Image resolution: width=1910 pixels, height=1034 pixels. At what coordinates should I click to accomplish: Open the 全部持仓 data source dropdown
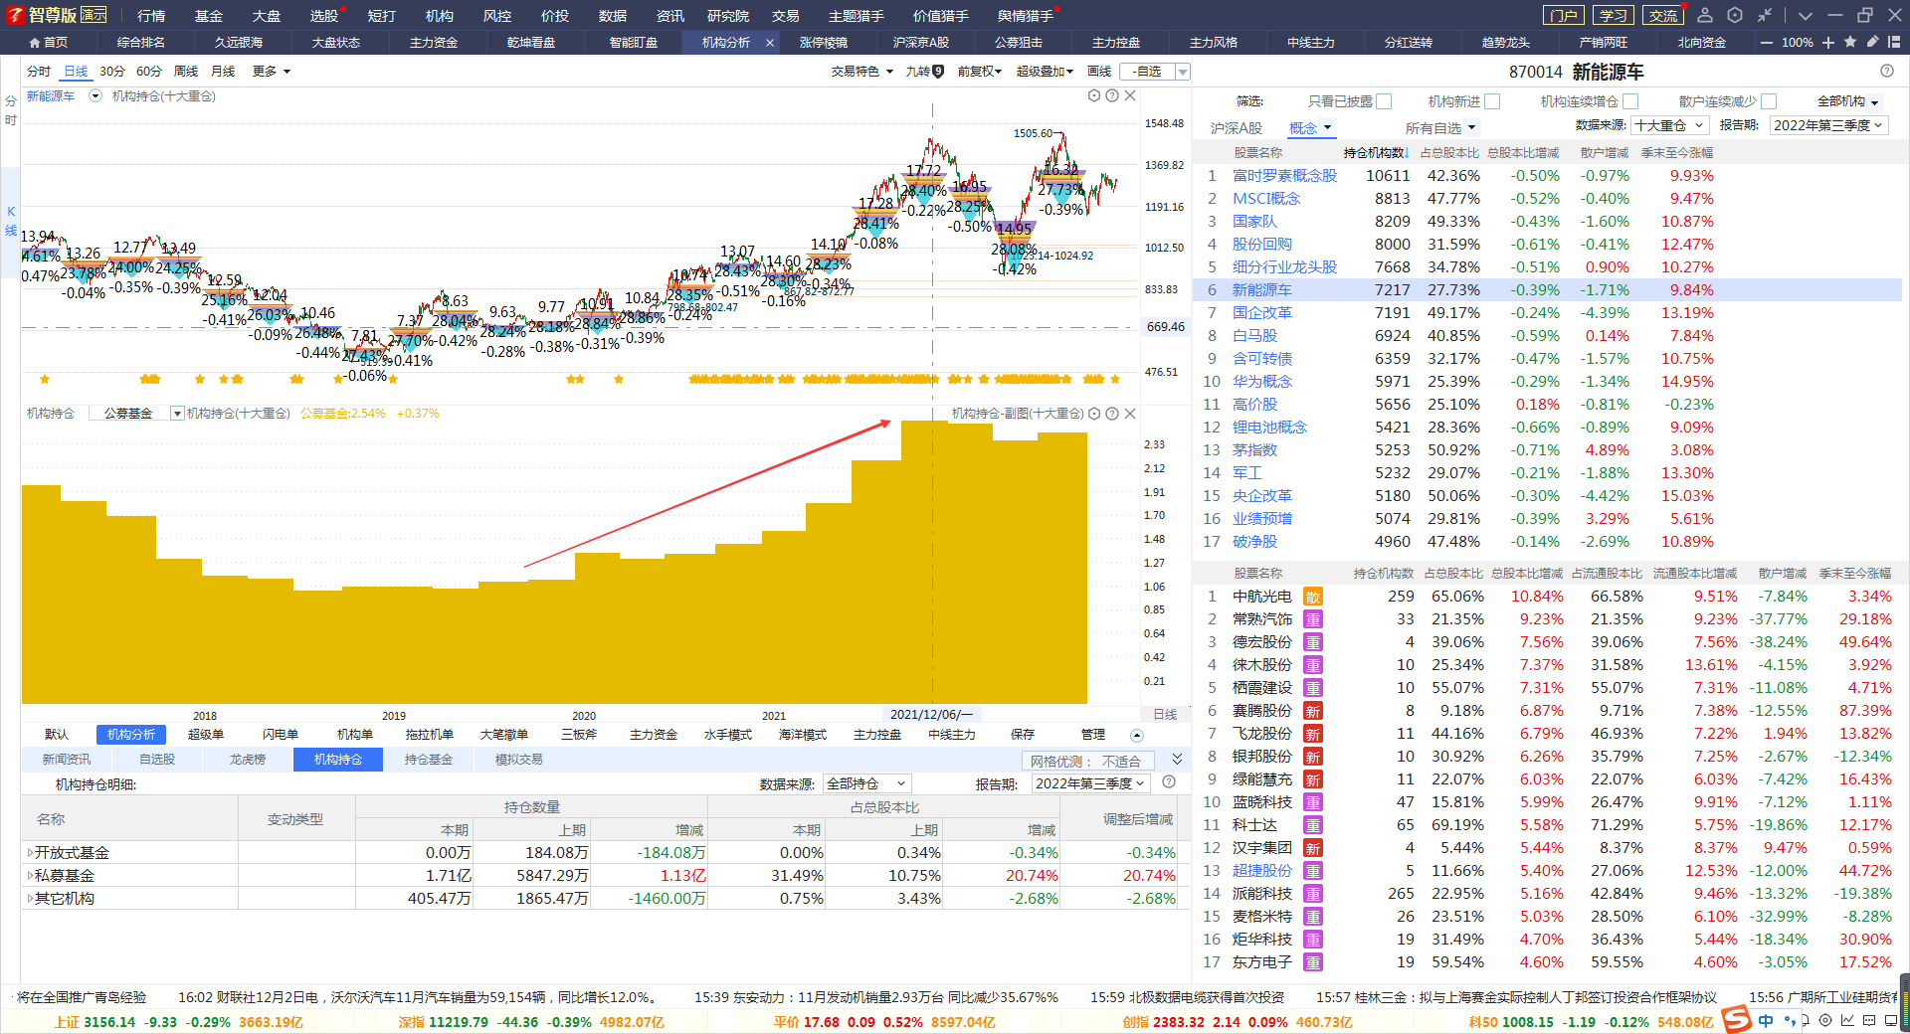coord(866,783)
